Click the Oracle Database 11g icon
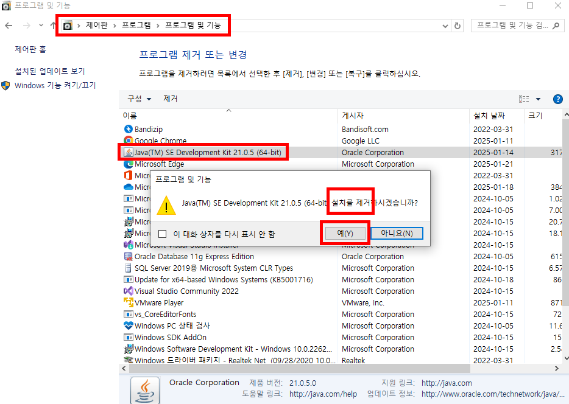569x404 pixels. click(128, 256)
